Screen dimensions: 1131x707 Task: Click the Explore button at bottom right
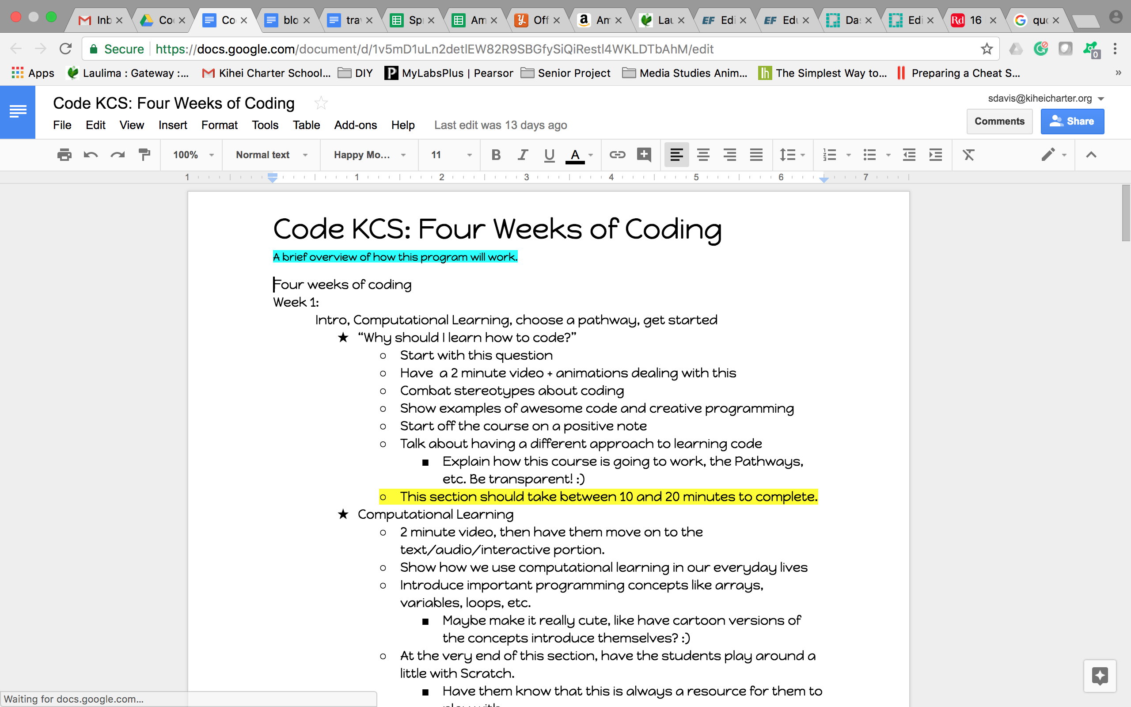pyautogui.click(x=1100, y=676)
